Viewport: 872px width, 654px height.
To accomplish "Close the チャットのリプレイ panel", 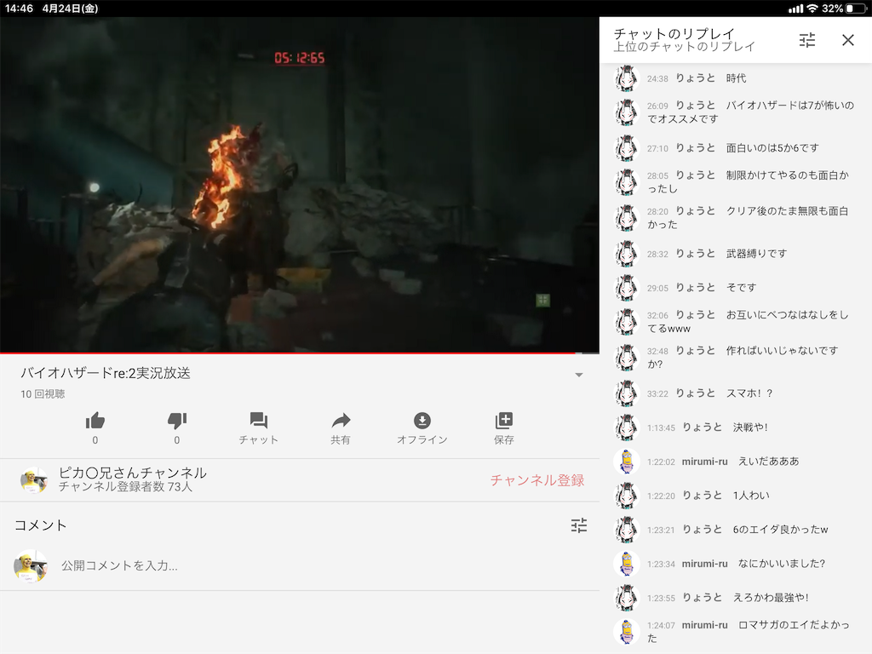I will [x=848, y=40].
